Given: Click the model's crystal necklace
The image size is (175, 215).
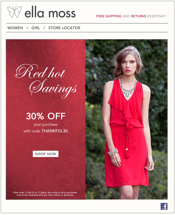Looking at the screenshot, I should coord(128,88).
